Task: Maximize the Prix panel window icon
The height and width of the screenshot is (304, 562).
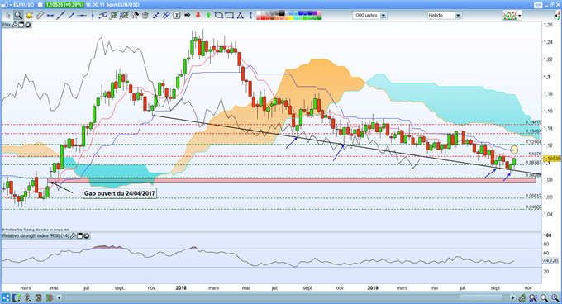Action: point(21,25)
